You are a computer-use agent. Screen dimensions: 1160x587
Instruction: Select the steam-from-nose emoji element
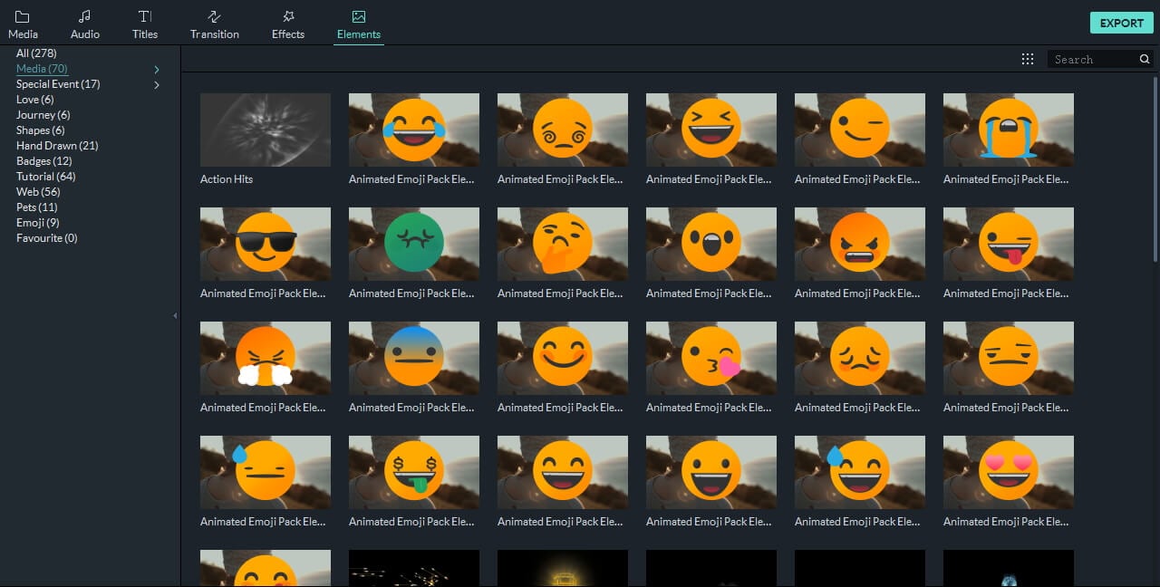(x=266, y=358)
